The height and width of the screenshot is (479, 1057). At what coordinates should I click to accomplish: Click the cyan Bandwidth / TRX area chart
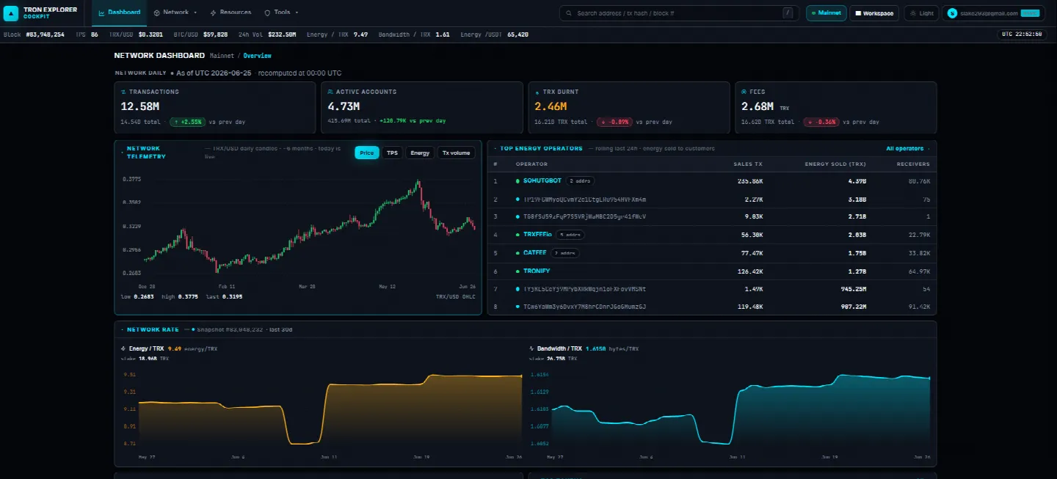pos(741,409)
